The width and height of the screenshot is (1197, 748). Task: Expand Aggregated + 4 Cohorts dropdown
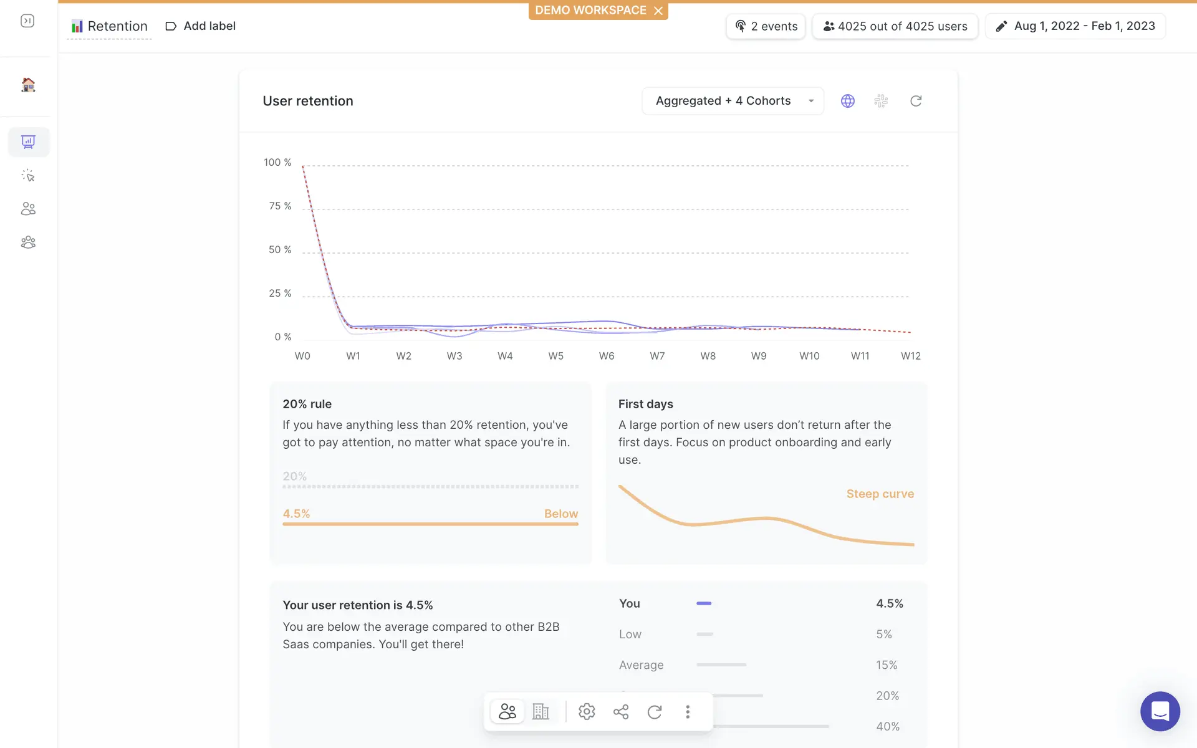[x=733, y=101]
